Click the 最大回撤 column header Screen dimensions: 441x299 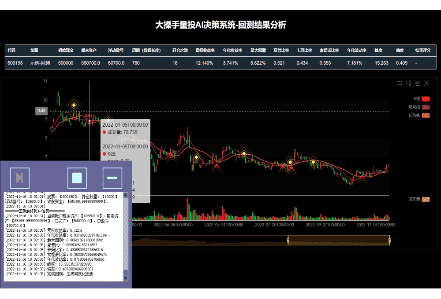[258, 51]
